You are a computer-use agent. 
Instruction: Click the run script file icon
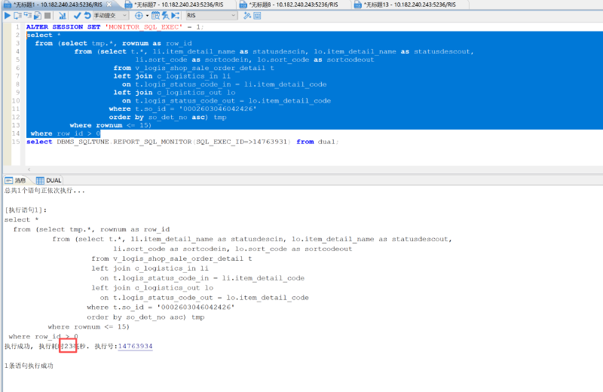pos(38,15)
